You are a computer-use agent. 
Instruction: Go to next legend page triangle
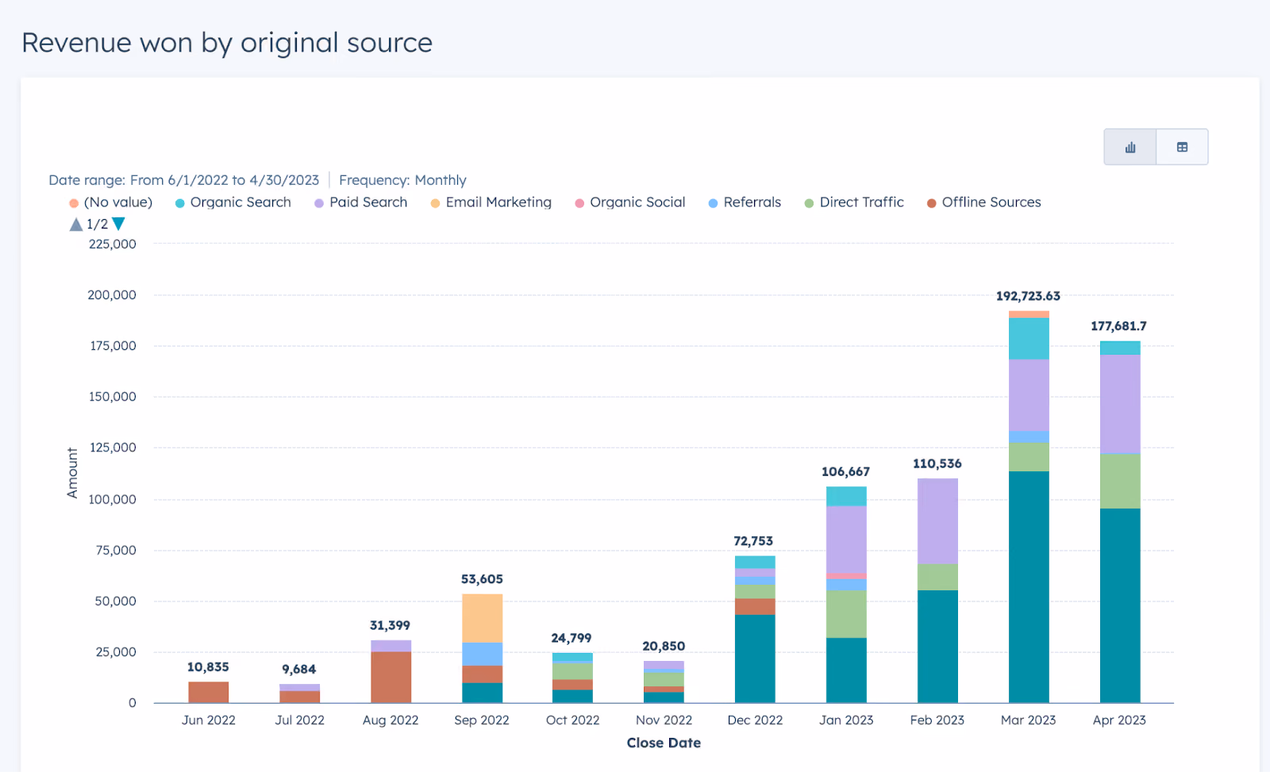click(x=118, y=224)
